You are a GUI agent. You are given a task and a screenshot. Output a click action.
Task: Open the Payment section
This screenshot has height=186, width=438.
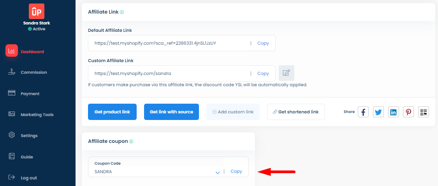coord(30,94)
